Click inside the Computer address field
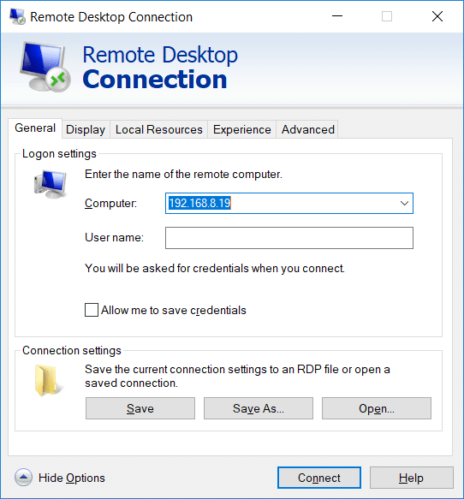The image size is (464, 499). pos(282,203)
